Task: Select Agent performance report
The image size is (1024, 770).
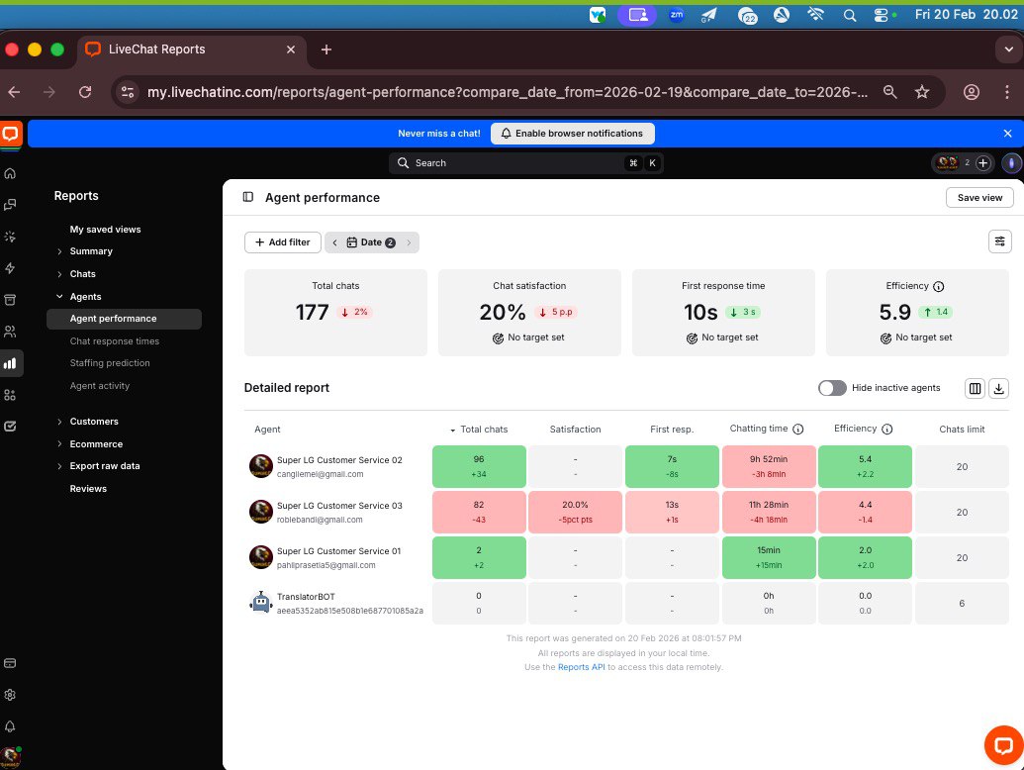Action: click(124, 319)
